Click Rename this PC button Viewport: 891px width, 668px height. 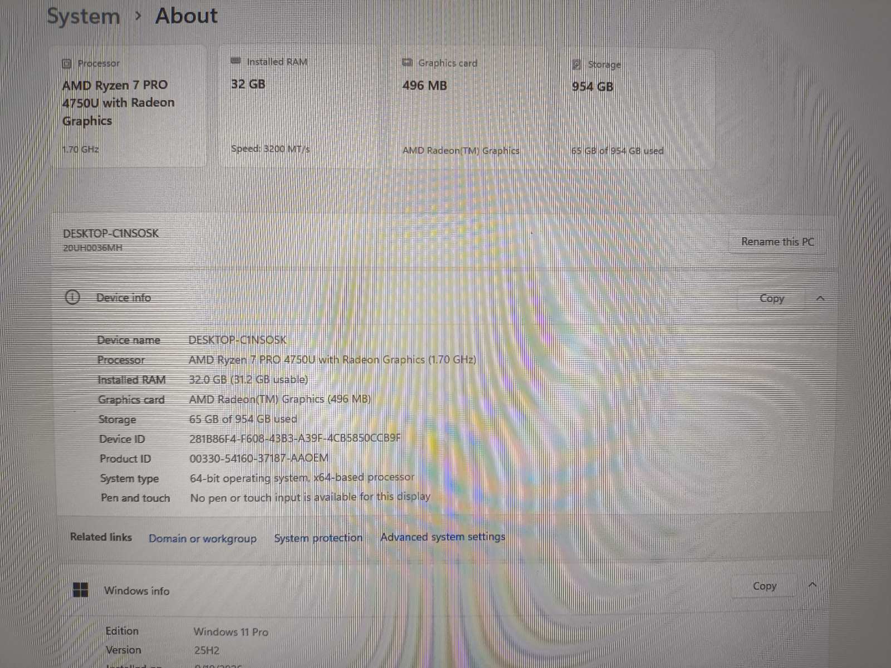click(777, 241)
